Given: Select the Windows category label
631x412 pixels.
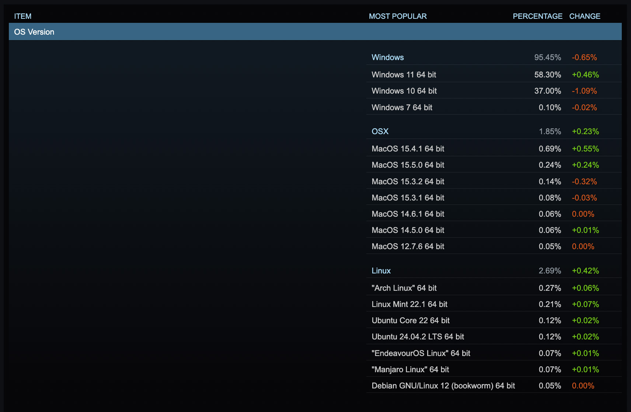Looking at the screenshot, I should pos(388,57).
